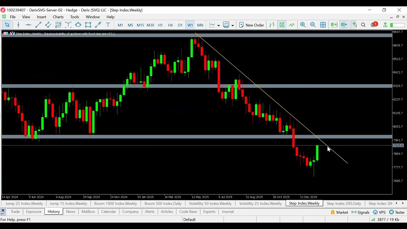Switch timeframe to MN monthly
Screen dimensions: 407x229
200,25
